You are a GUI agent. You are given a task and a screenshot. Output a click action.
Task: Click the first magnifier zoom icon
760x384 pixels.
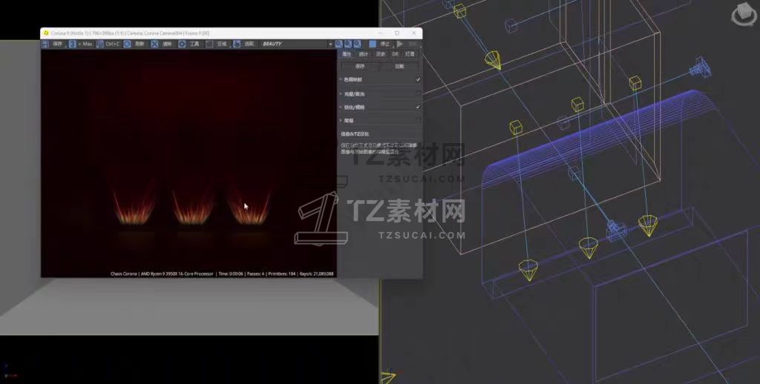338,44
